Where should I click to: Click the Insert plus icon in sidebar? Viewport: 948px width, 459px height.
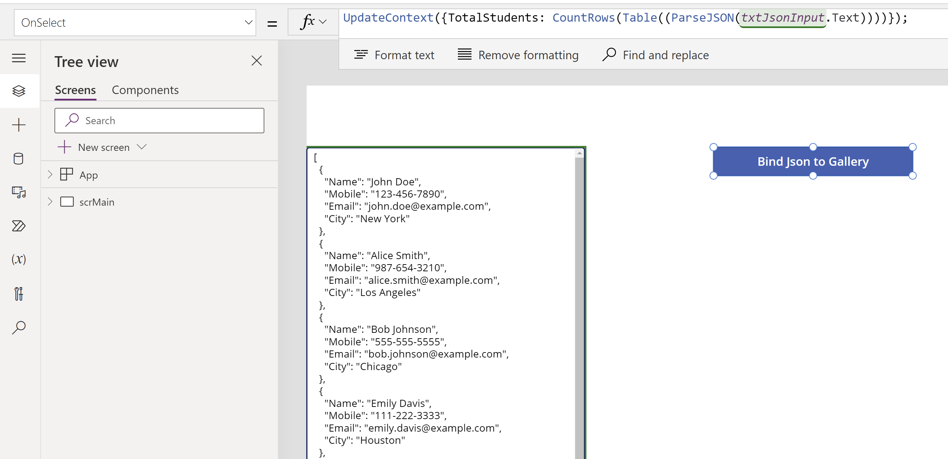pos(19,125)
